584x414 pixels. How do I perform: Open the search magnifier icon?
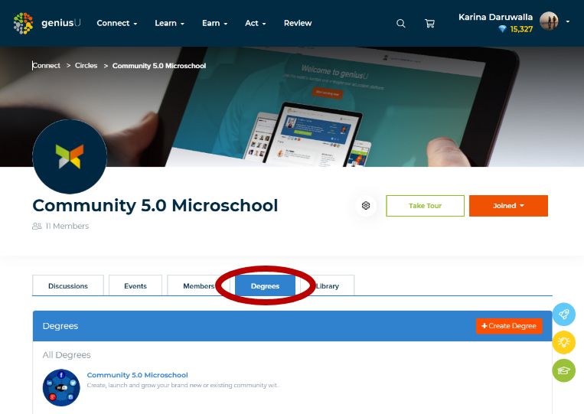(400, 24)
